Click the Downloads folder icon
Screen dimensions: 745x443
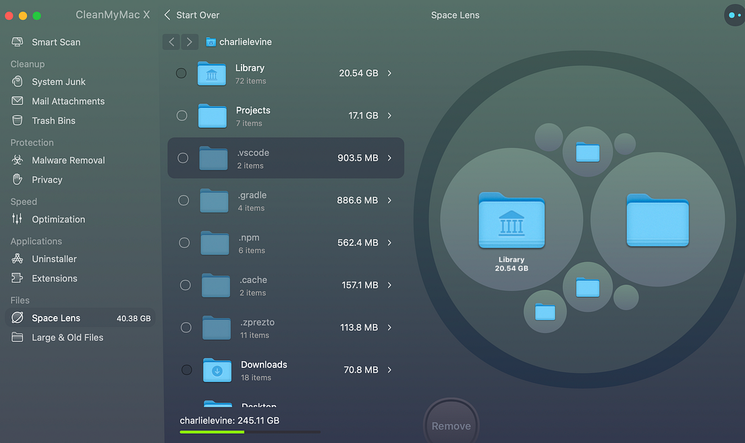[217, 370]
